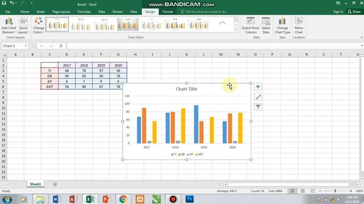Select second chart style thumbnail
This screenshot has height=204, width=364.
pos(81,24)
